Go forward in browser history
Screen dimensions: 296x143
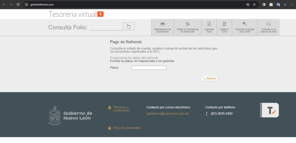point(11,4)
